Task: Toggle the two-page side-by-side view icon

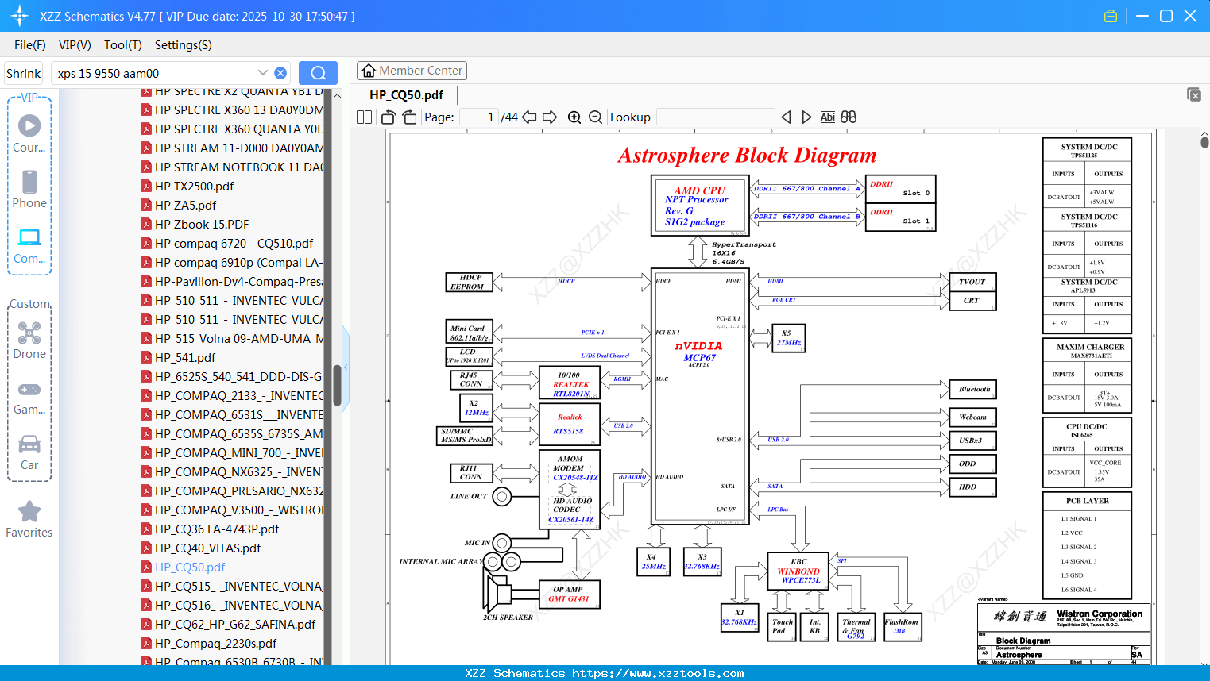Action: [x=364, y=117]
